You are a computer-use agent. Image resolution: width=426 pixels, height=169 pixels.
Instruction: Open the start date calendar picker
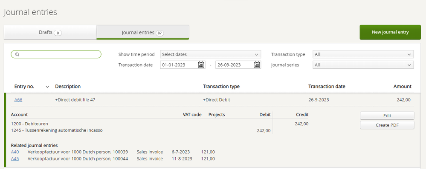point(201,65)
